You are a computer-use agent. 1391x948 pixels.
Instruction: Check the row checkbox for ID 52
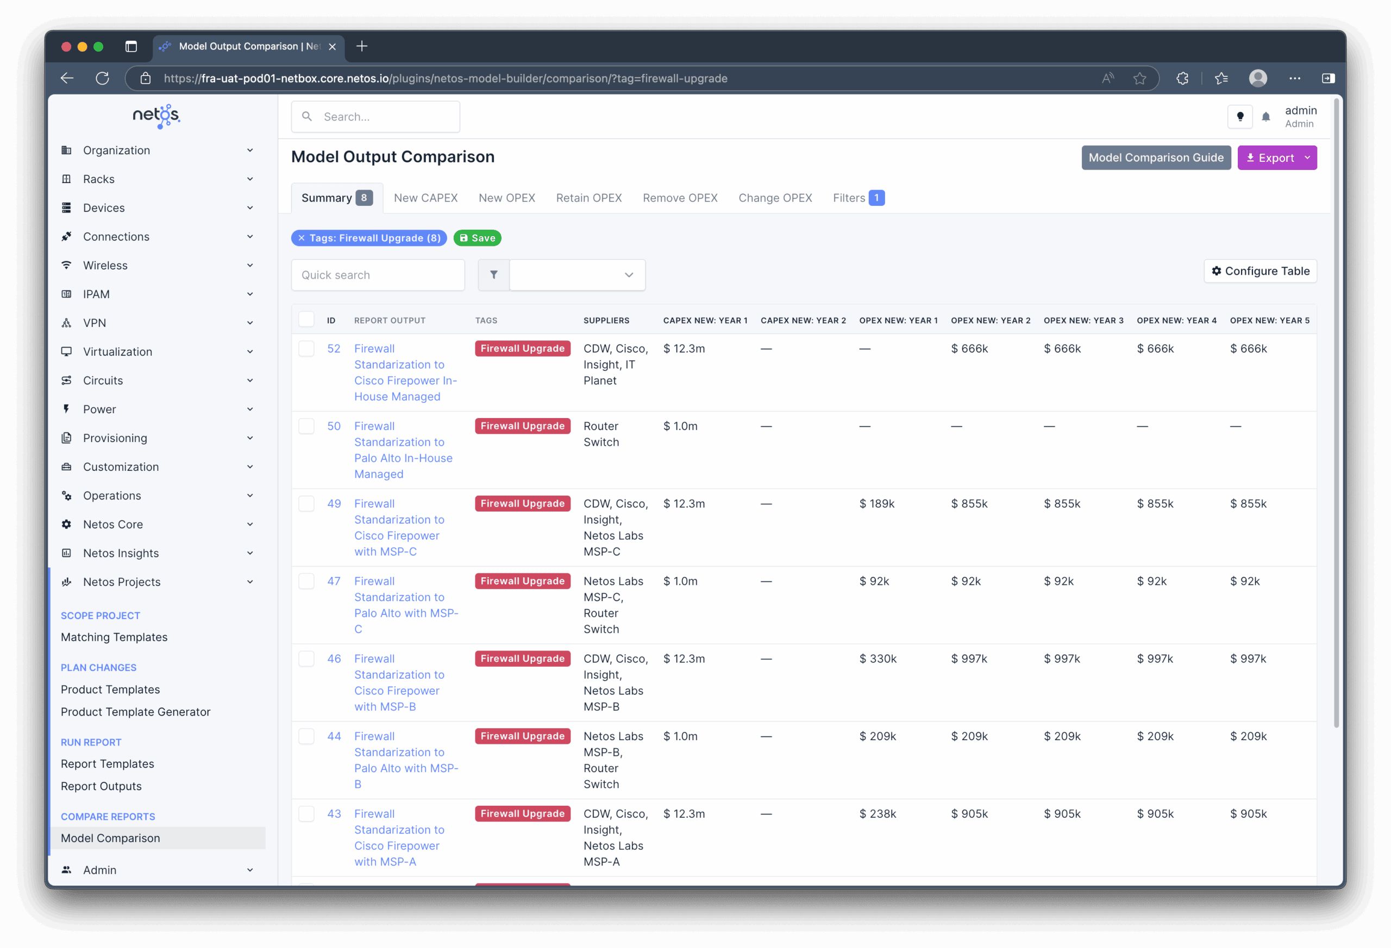coord(306,349)
